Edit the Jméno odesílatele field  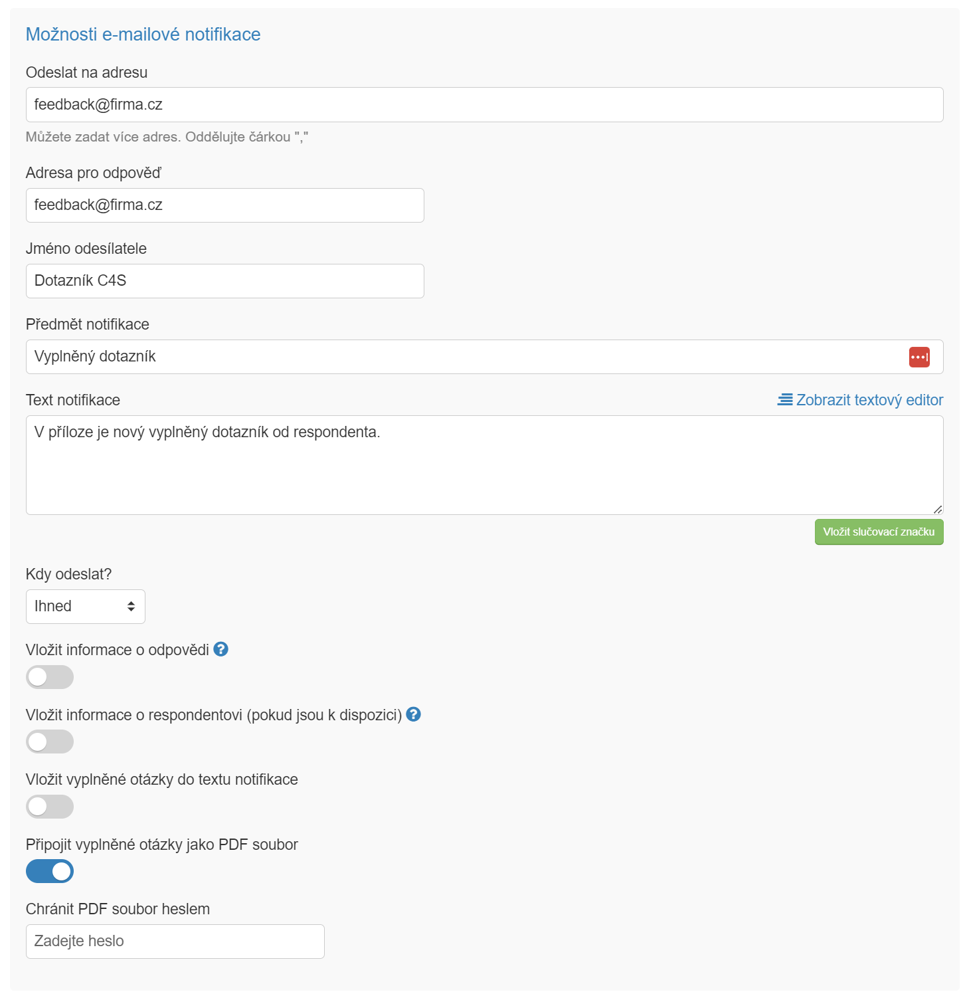pyautogui.click(x=224, y=281)
